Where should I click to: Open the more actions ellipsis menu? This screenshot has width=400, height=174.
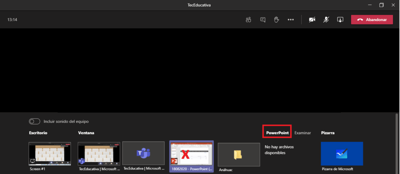[291, 20]
